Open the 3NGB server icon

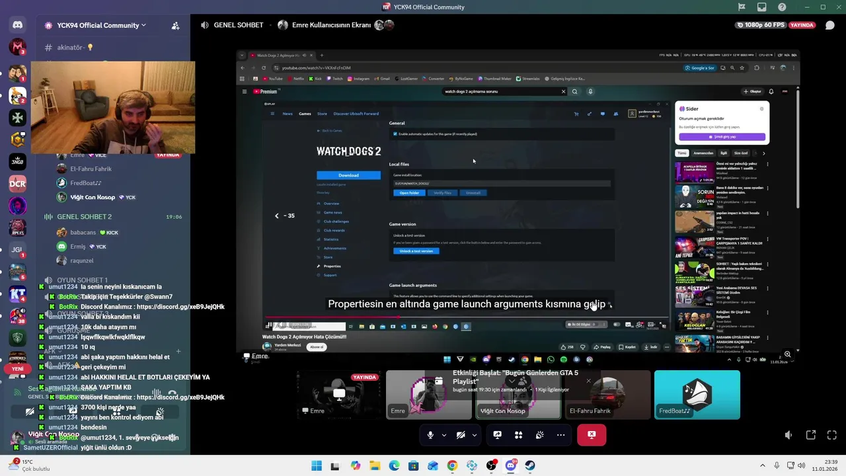coord(17,161)
